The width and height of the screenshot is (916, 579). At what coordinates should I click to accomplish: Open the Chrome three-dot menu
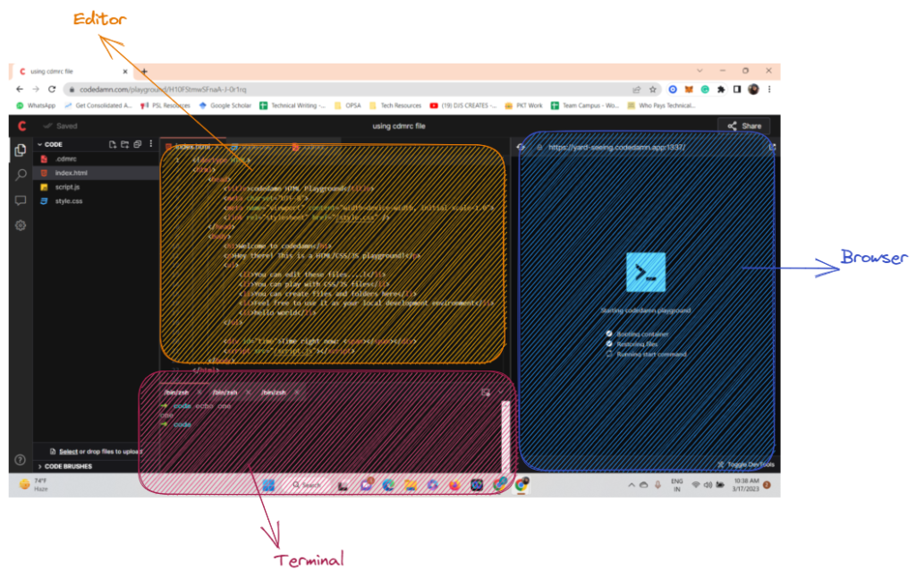(769, 89)
